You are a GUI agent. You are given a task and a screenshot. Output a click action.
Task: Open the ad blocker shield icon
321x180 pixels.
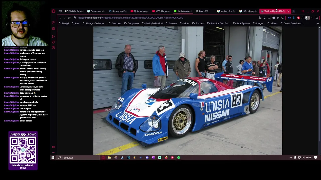[274, 18]
